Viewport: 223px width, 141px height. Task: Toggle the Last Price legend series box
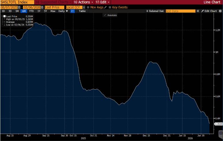(5, 16)
